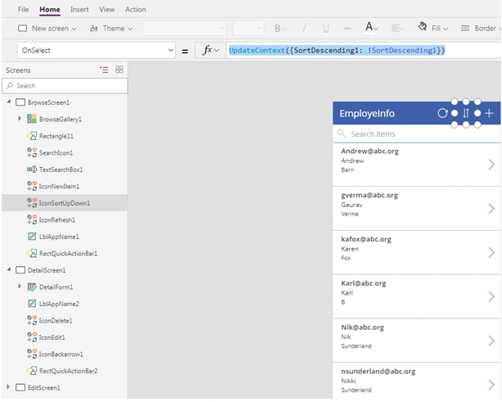Toggle Underline formatting in toolbar

[x=326, y=28]
